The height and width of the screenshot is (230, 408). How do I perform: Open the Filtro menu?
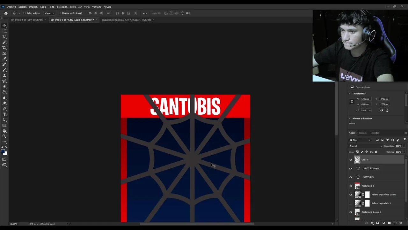73,7
